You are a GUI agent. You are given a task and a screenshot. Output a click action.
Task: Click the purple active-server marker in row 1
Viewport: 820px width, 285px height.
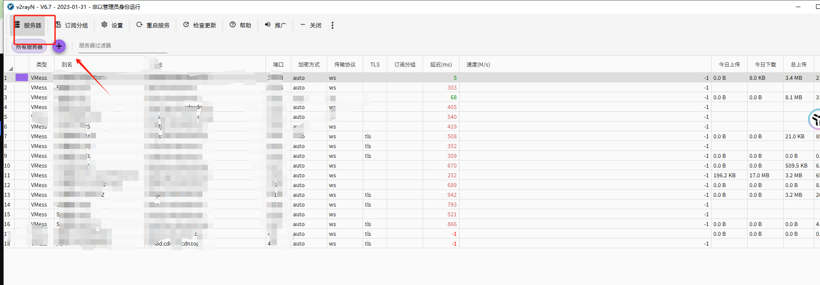pos(22,78)
